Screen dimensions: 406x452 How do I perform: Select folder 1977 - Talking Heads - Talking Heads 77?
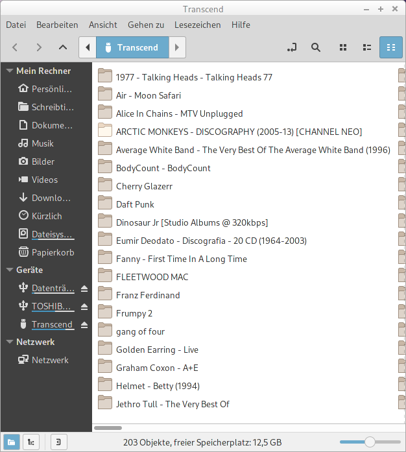pos(185,77)
